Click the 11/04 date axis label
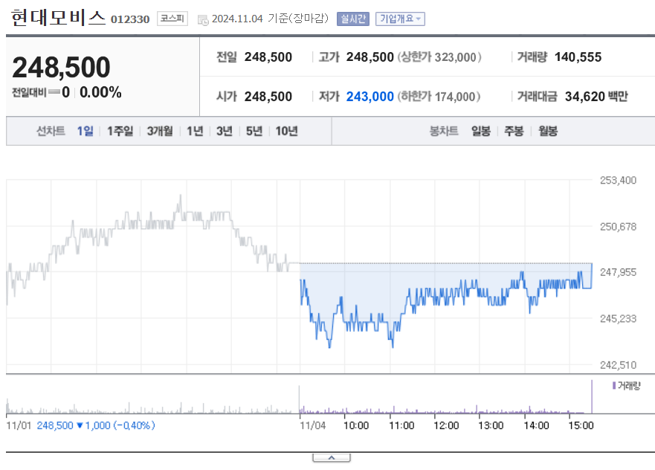Viewport: 655px width, 470px height. [x=313, y=425]
